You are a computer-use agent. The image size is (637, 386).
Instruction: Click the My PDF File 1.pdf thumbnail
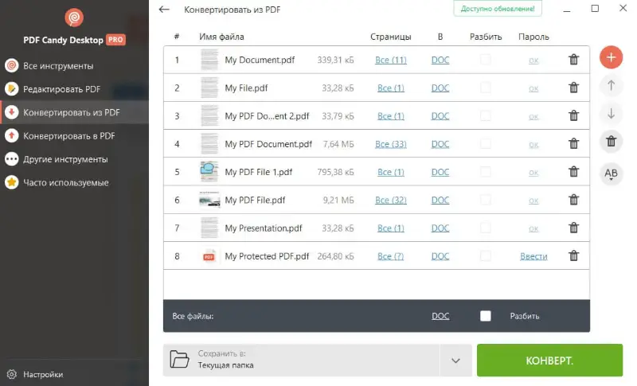[209, 172]
